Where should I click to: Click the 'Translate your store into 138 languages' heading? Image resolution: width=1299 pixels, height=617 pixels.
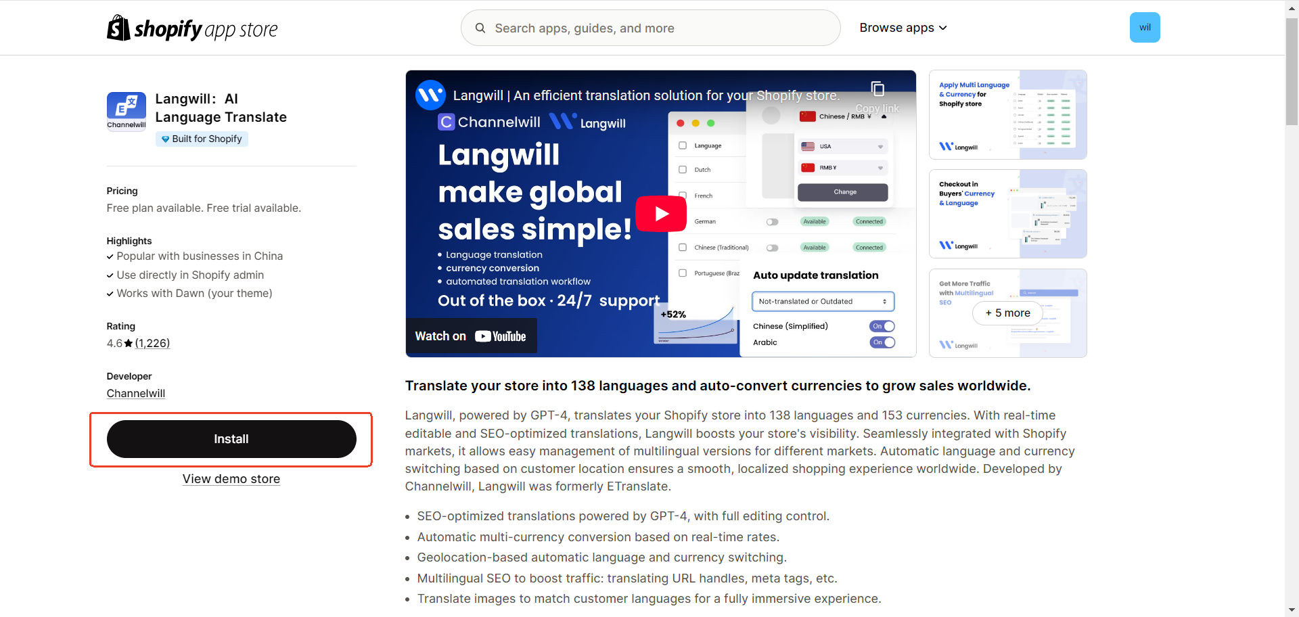(x=718, y=386)
